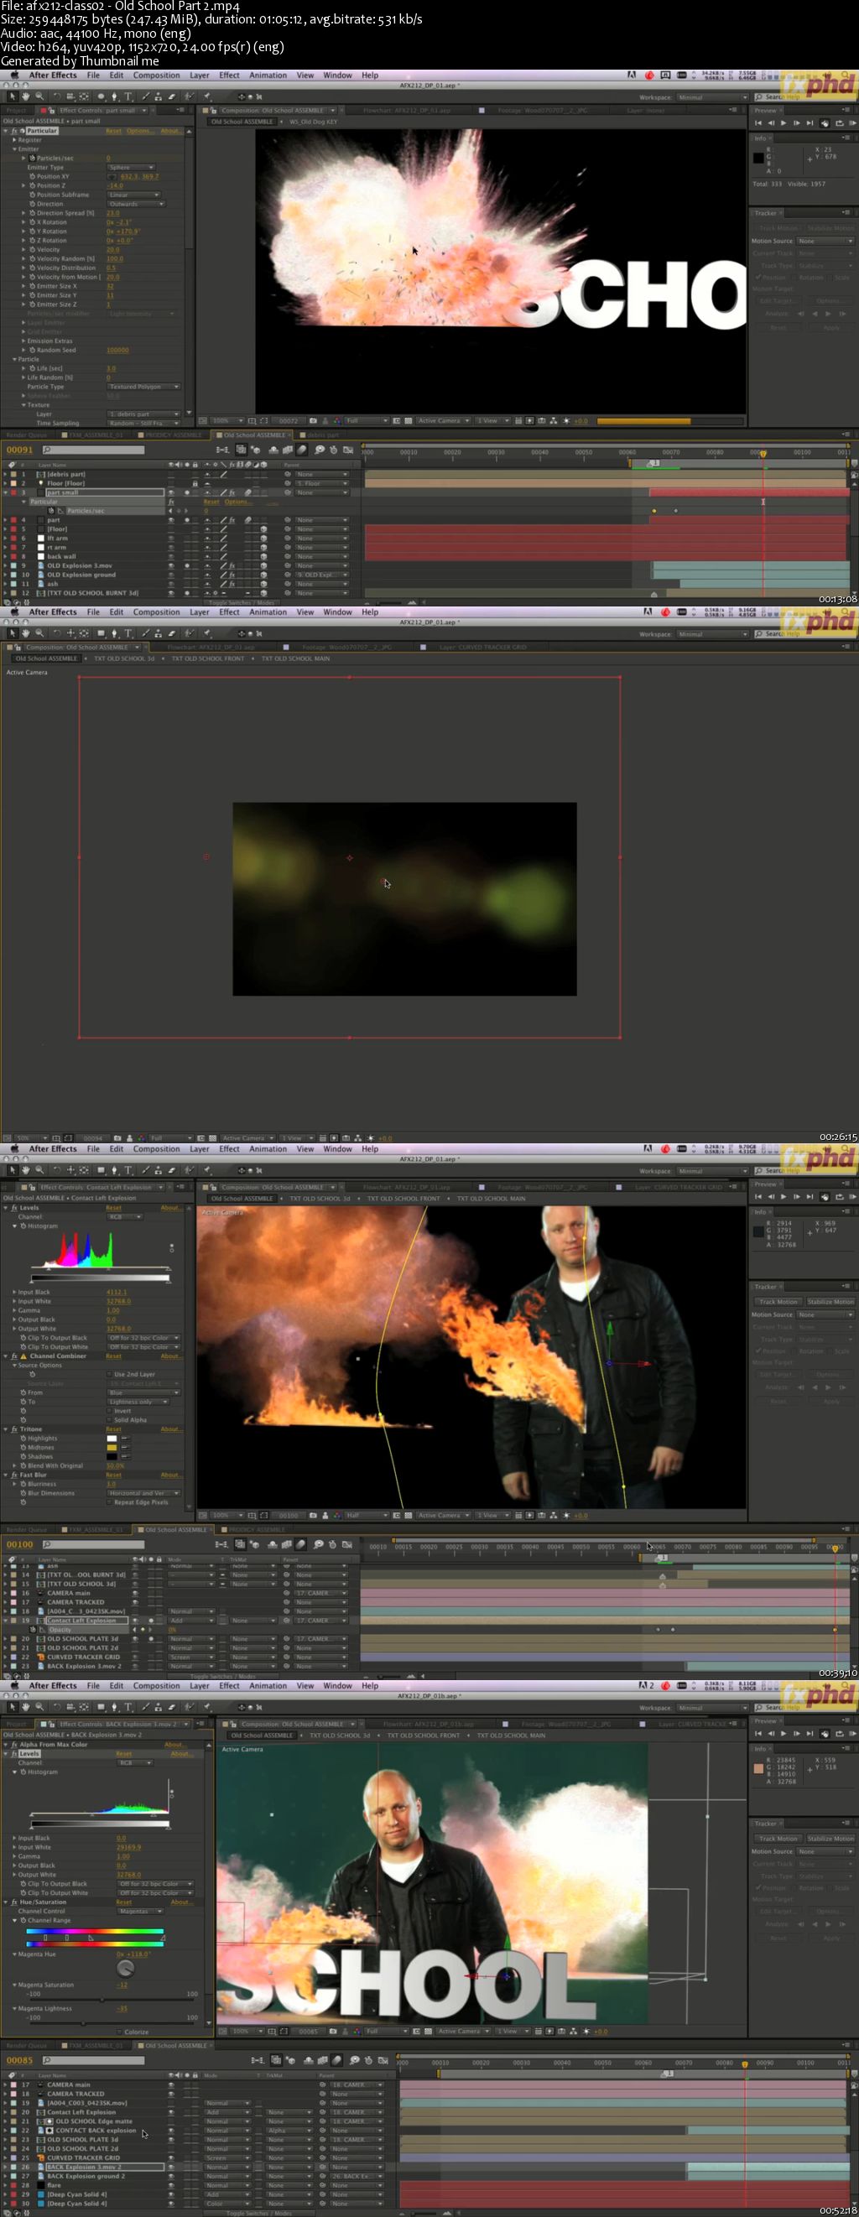Select the Zoom tool in the 00:13:08 frame
Image resolution: width=859 pixels, height=2217 pixels.
(x=39, y=96)
